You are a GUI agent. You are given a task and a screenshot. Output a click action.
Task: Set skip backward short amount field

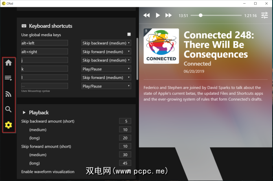[x=125, y=121]
